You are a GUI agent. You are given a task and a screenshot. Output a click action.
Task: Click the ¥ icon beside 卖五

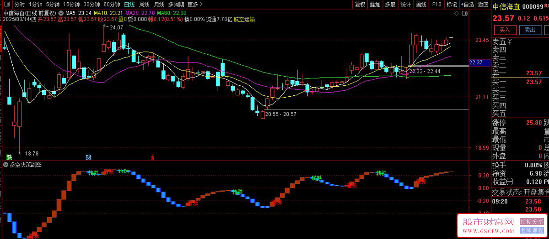511,42
